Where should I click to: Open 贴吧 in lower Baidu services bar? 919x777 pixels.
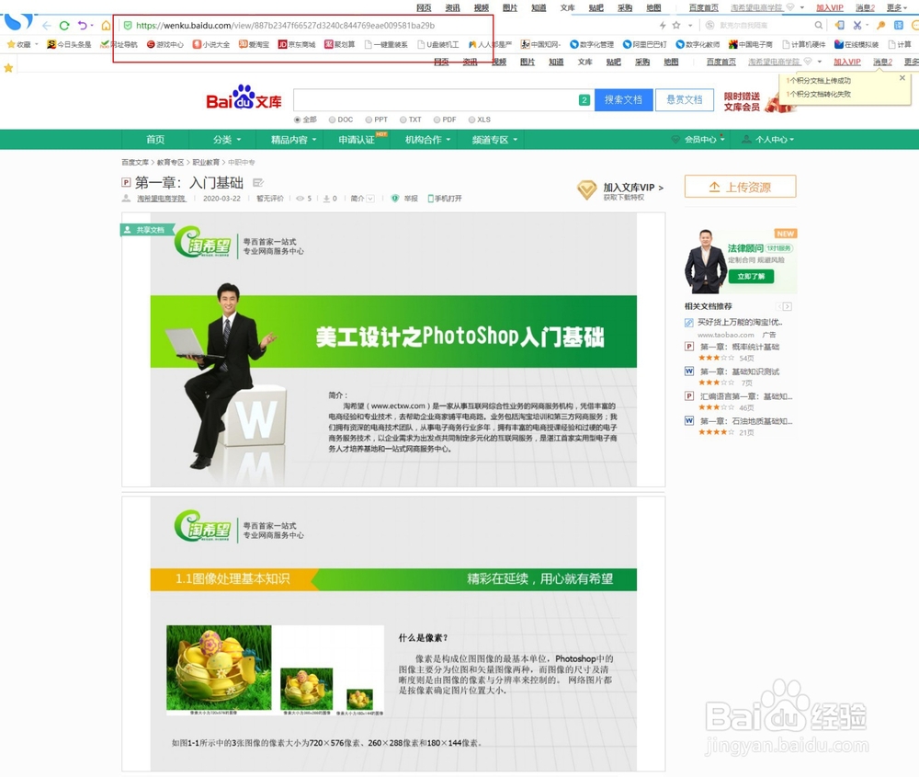[x=613, y=62]
